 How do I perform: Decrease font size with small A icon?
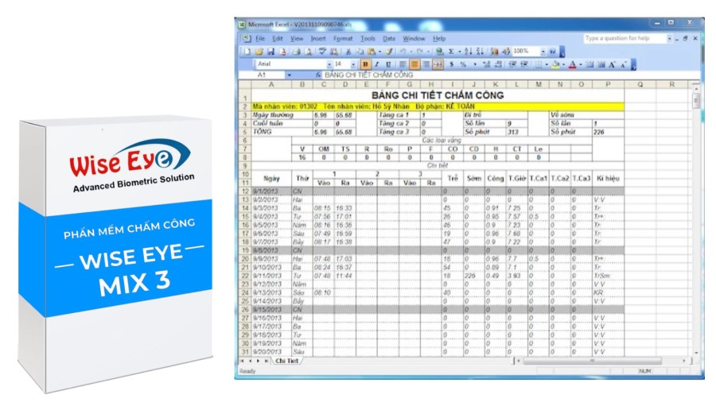click(623, 64)
